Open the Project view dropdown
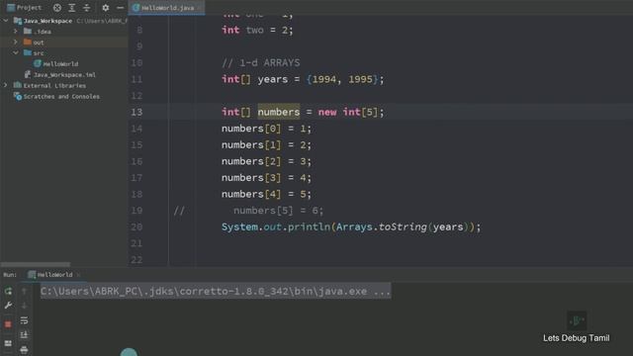 pos(24,8)
